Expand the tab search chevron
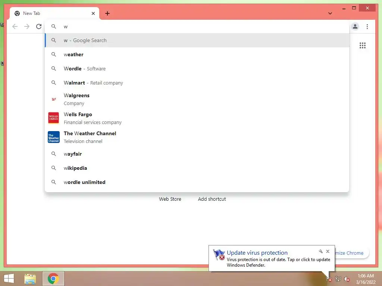The width and height of the screenshot is (382, 286). tap(330, 13)
